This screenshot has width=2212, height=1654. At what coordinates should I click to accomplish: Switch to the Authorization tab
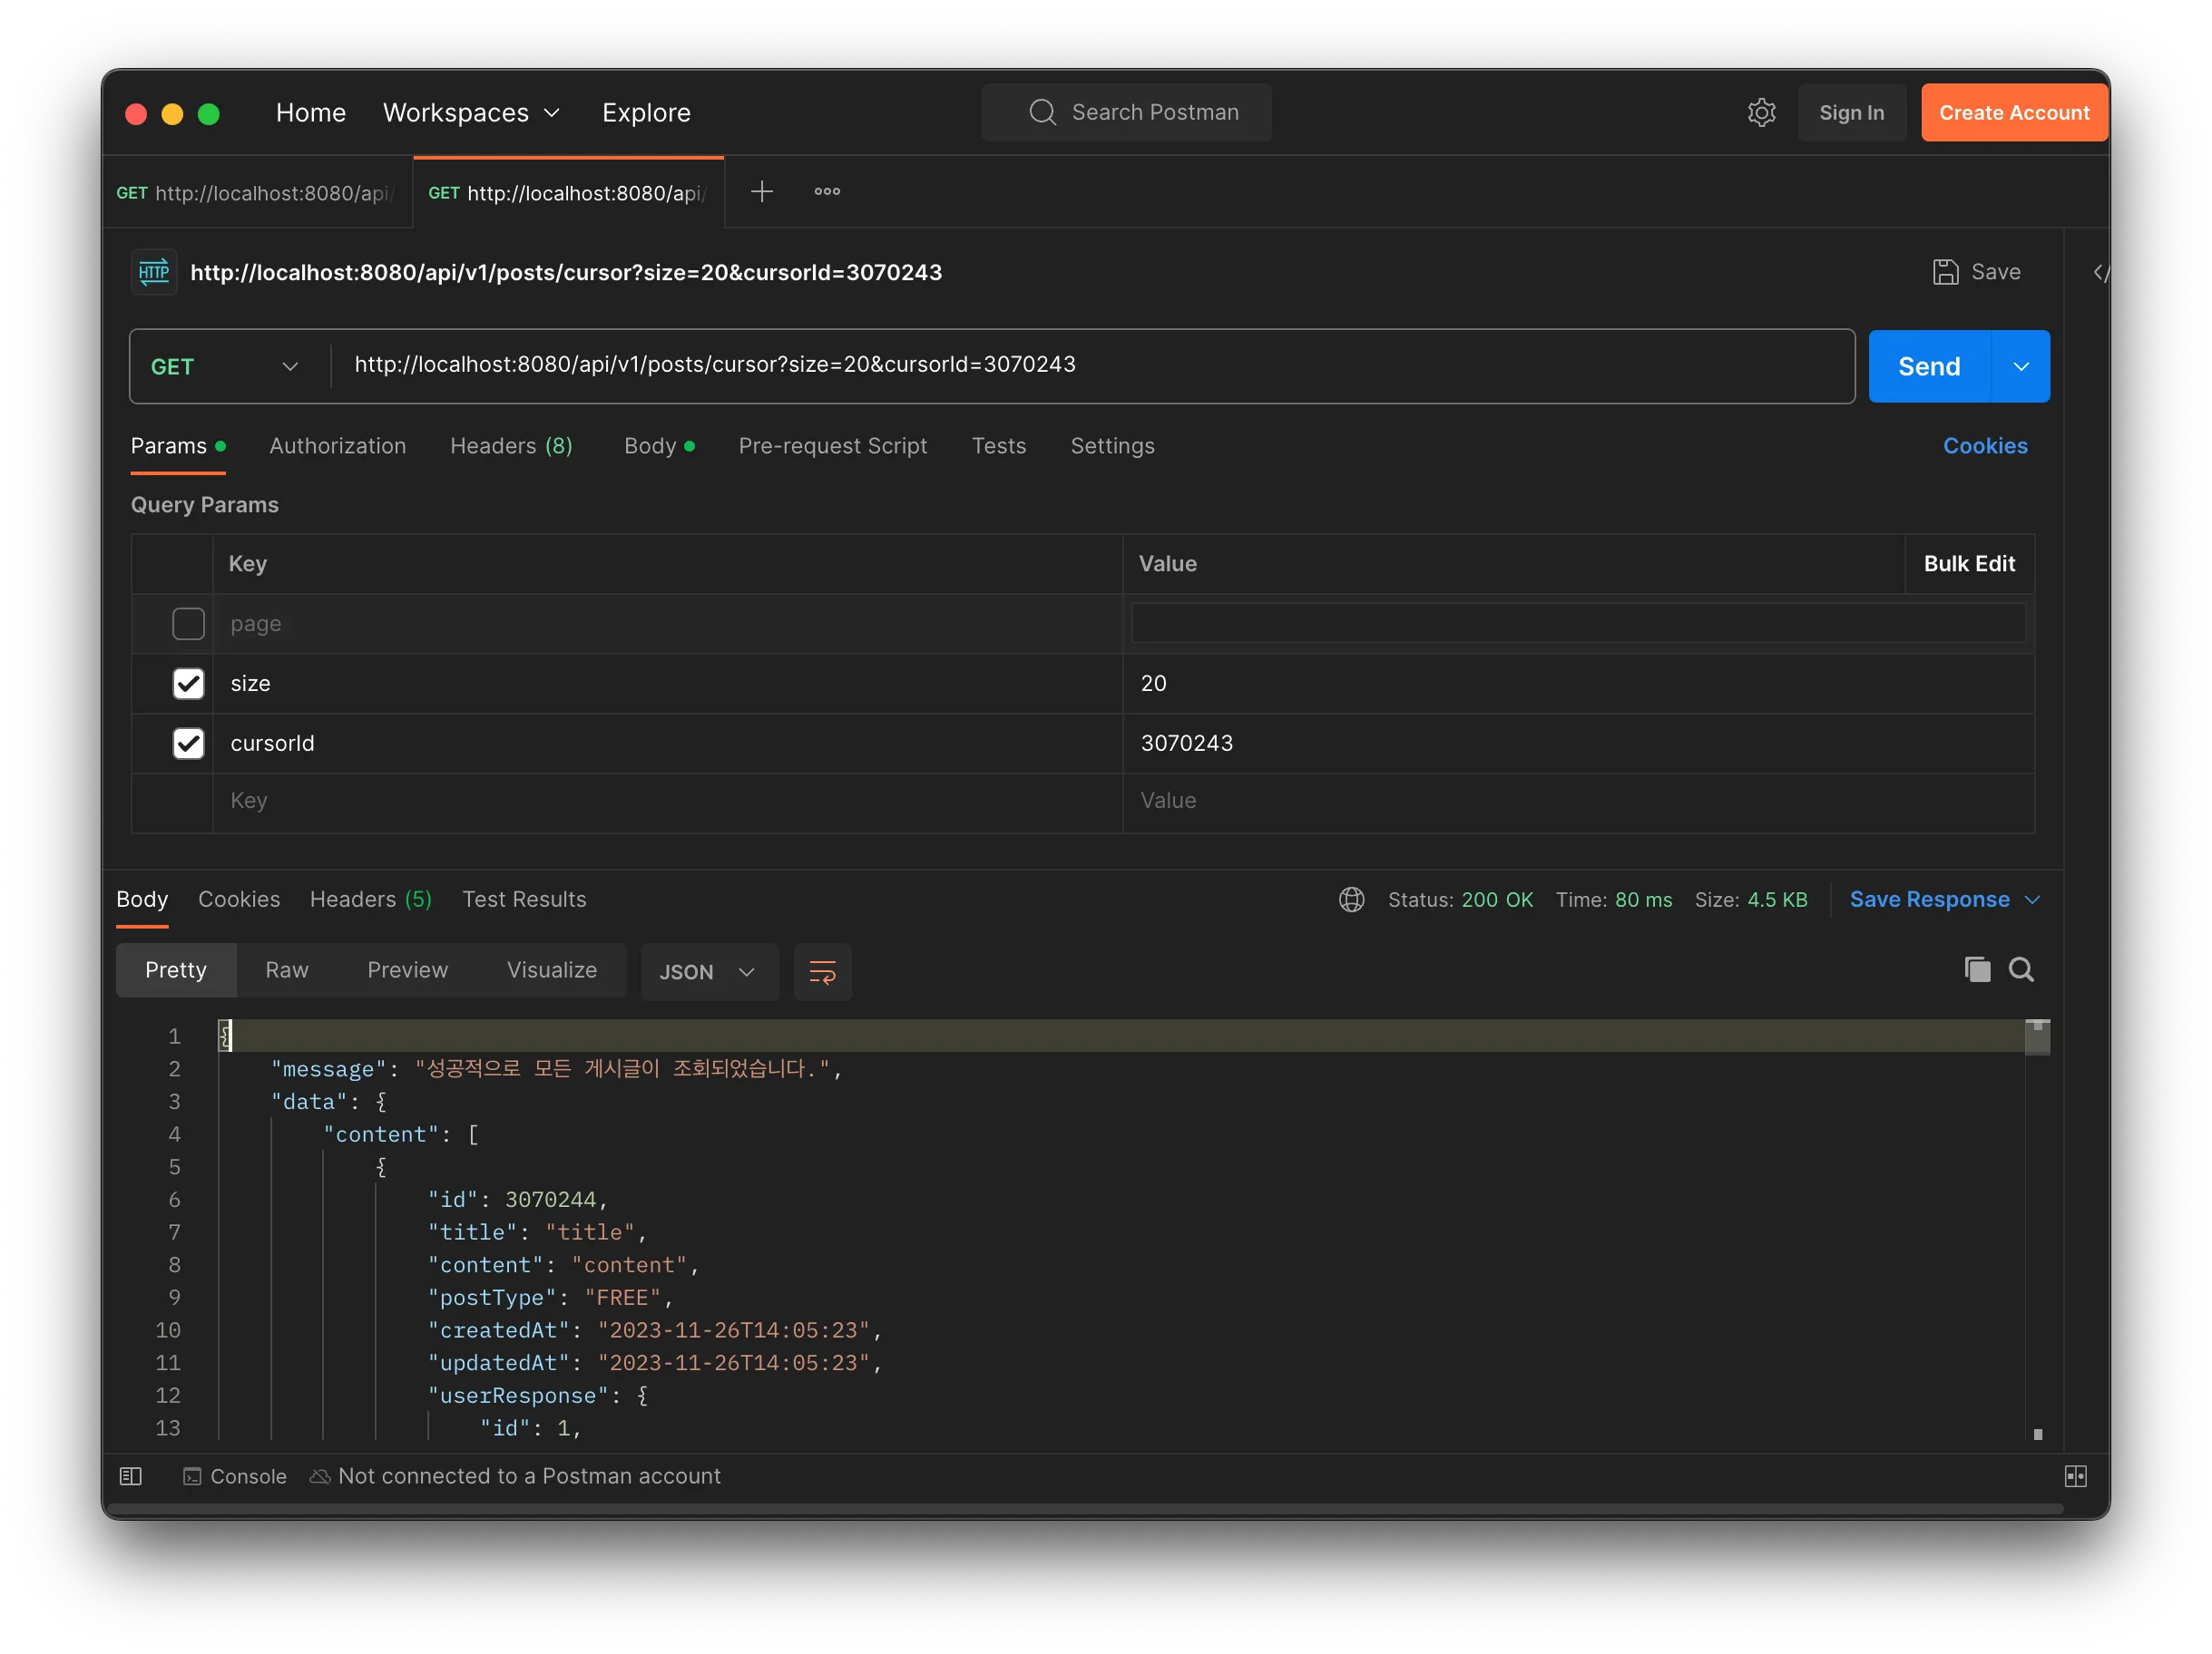coord(337,446)
